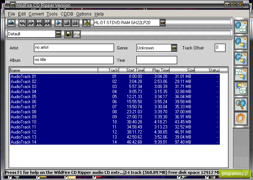Select AudioTrack 12 row
Screen dimensions: 253x180
point(115,132)
